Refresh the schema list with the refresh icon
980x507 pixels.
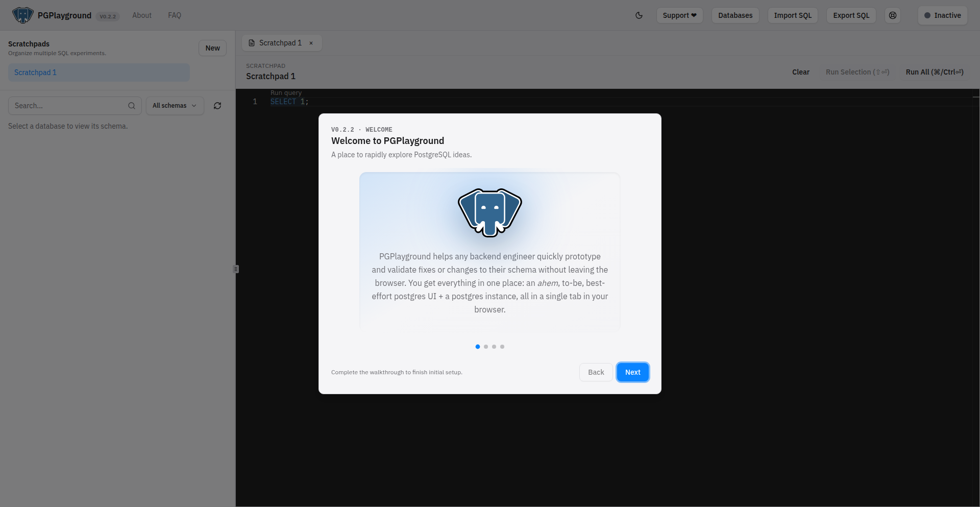tap(217, 106)
